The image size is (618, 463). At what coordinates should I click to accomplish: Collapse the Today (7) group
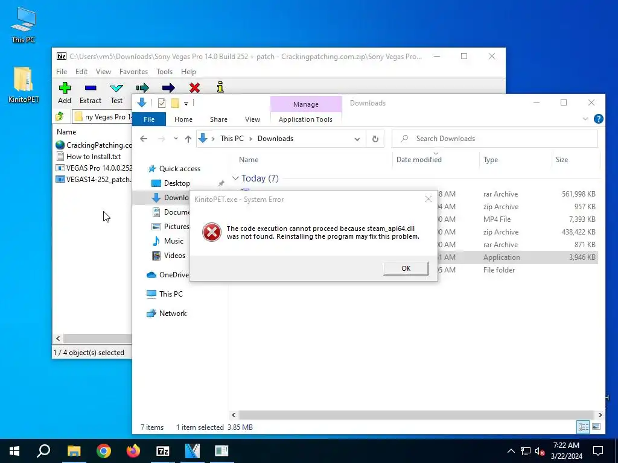pyautogui.click(x=235, y=178)
